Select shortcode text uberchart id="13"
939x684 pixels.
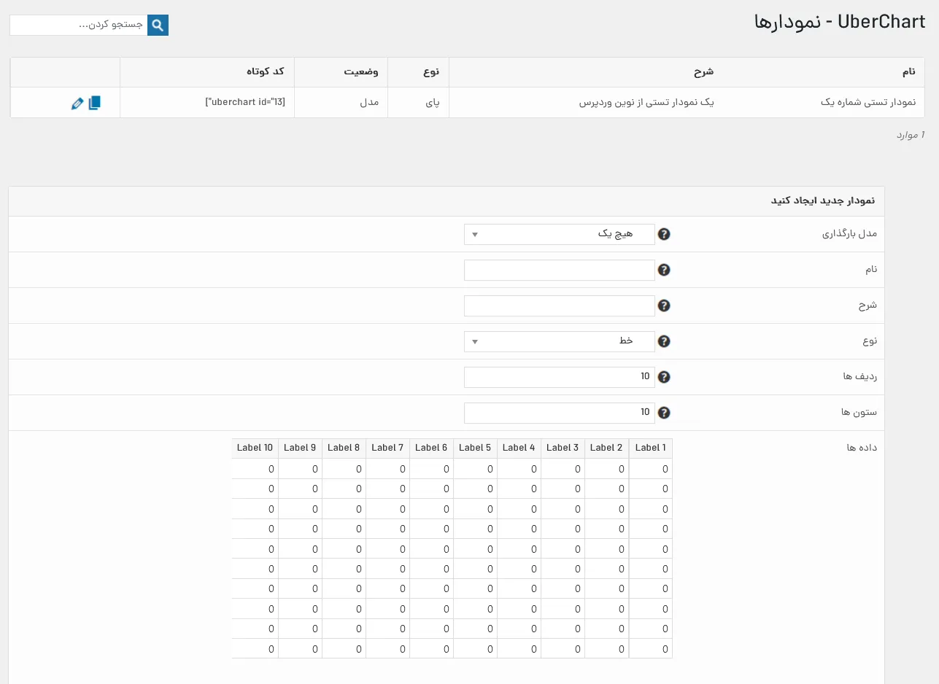click(245, 103)
